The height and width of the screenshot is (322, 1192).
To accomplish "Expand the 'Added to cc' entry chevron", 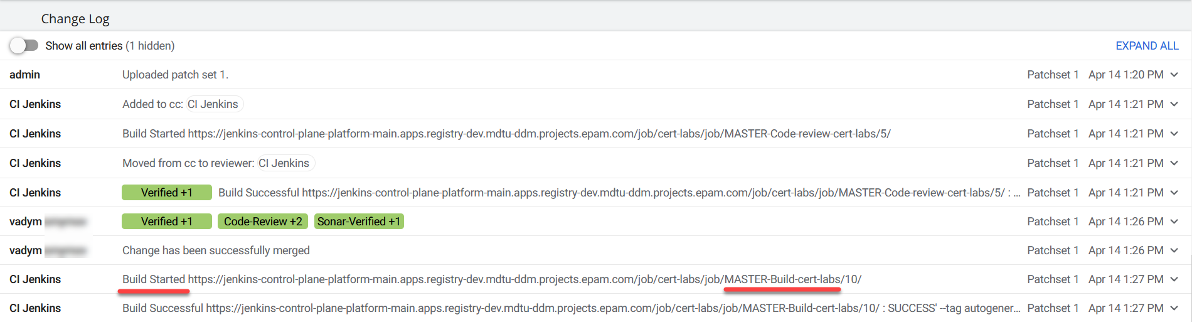I will [x=1174, y=104].
